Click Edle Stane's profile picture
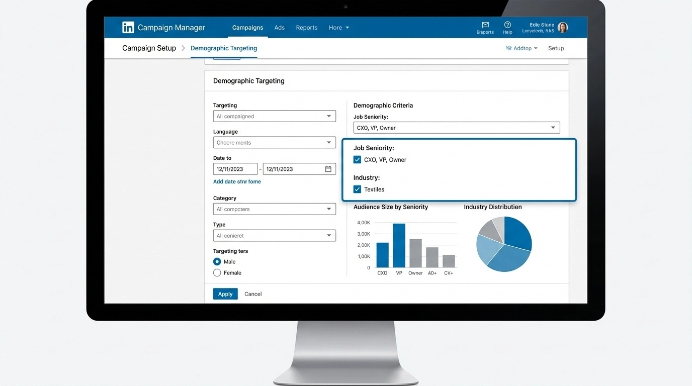The width and height of the screenshot is (692, 386). pyautogui.click(x=562, y=27)
